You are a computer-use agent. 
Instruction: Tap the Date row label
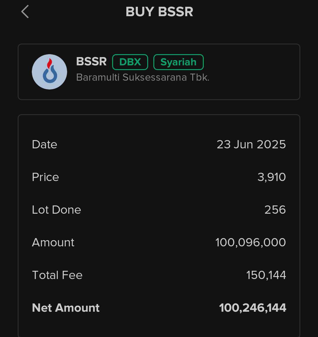click(x=44, y=145)
